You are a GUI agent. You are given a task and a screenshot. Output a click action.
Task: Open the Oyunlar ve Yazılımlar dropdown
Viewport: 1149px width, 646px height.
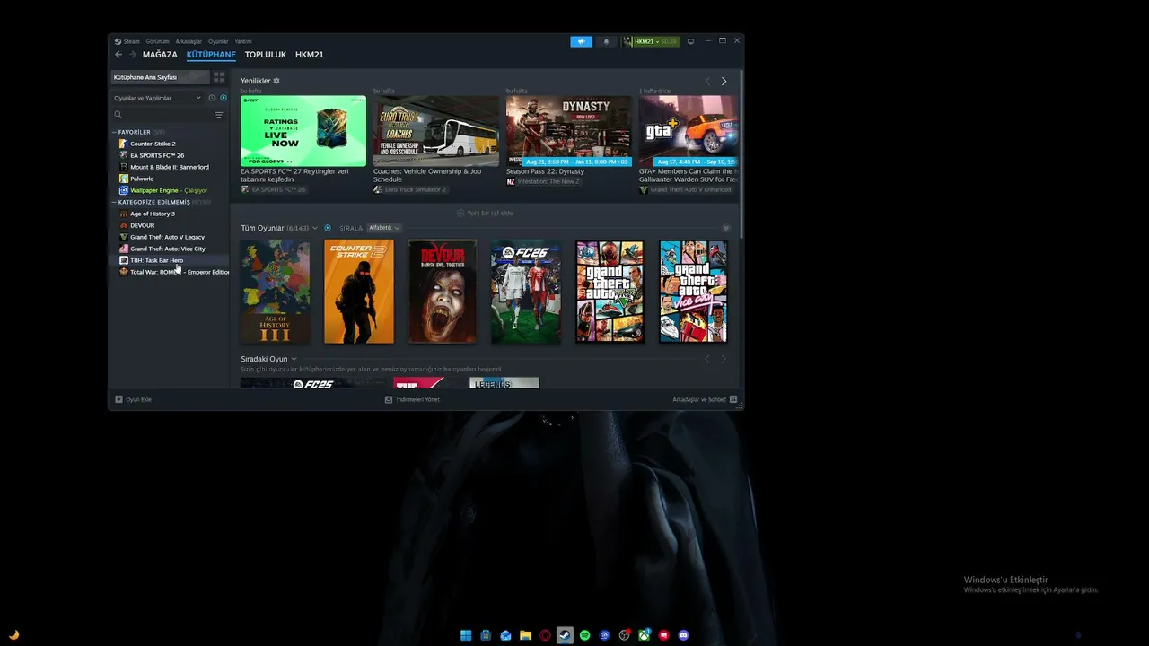coord(158,98)
